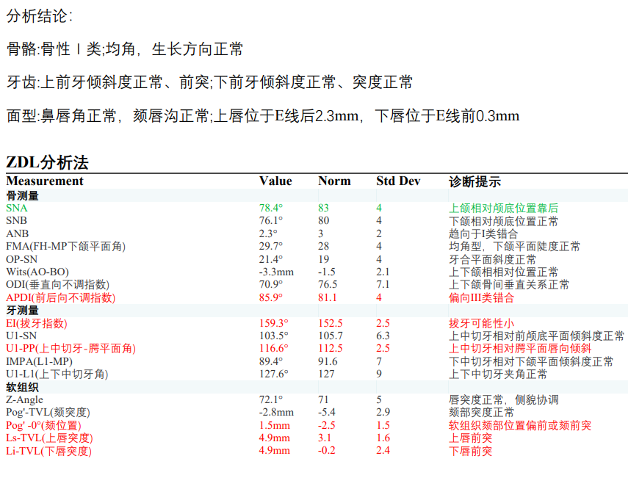
Task: Click the 诊断提示 column header
Action: [x=474, y=181]
